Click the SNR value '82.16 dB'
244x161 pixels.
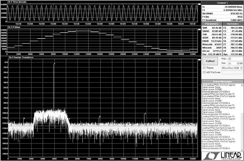[217, 28]
